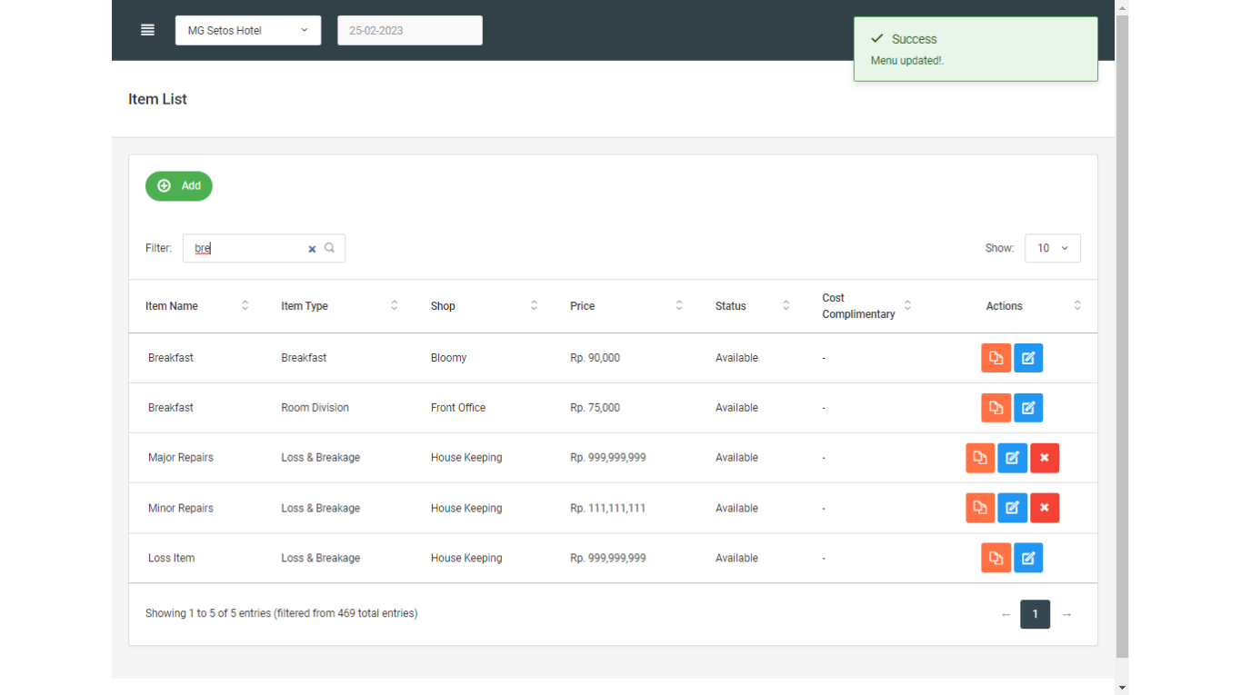Viewport: 1241px width, 695px height.
Task: Duplicate the Major Repairs item
Action: 980,458
